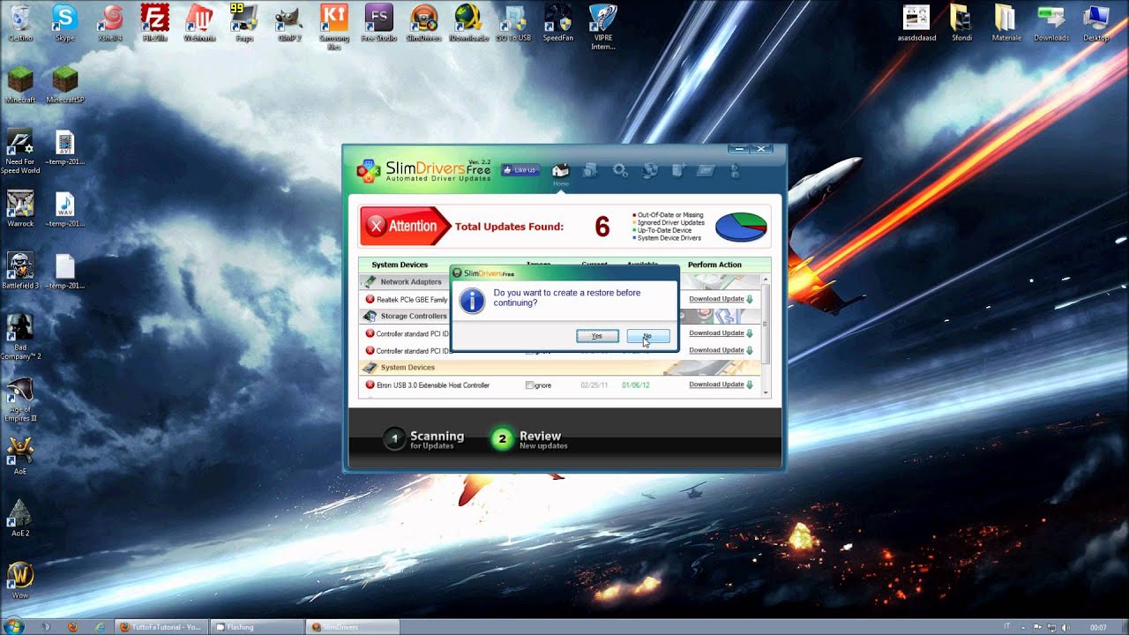1129x635 pixels.
Task: Open the Wow desktop shortcut
Action: 19,579
